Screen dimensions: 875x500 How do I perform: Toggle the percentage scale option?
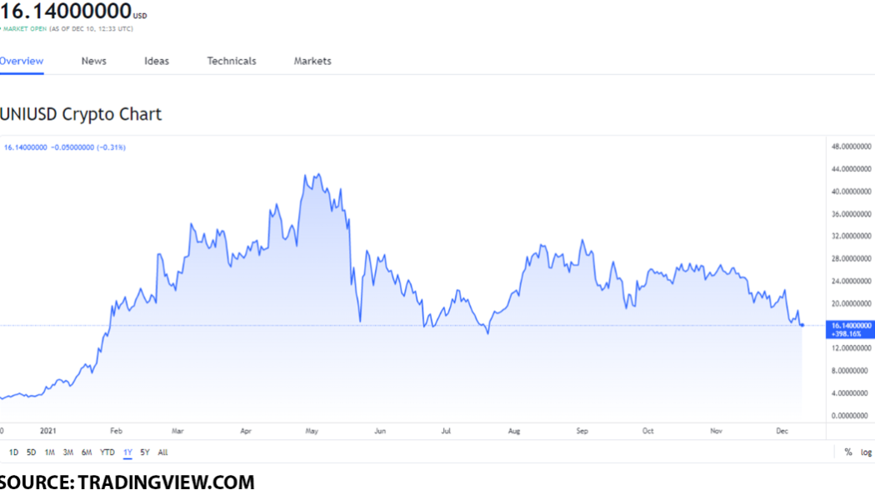pyautogui.click(x=847, y=452)
